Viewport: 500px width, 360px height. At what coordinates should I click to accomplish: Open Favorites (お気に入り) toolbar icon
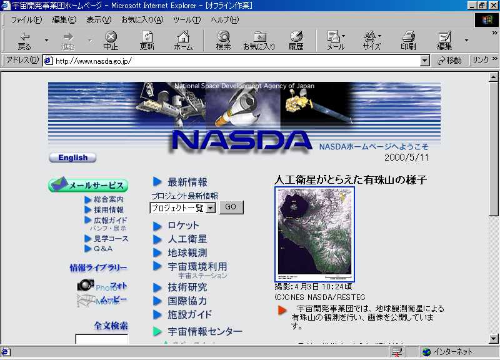259,41
